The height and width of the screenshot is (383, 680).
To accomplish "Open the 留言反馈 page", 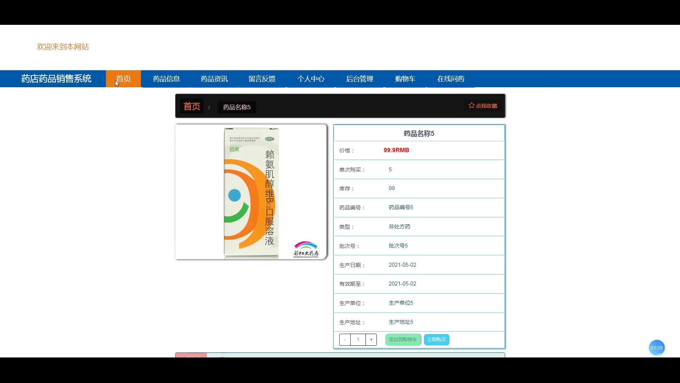I will tap(262, 79).
